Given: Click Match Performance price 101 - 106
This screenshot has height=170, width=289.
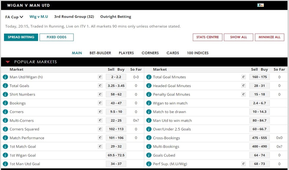Looking at the screenshot, I should coord(116,138).
